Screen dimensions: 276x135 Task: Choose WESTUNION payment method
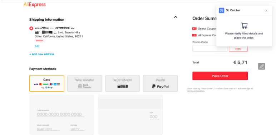point(123,83)
